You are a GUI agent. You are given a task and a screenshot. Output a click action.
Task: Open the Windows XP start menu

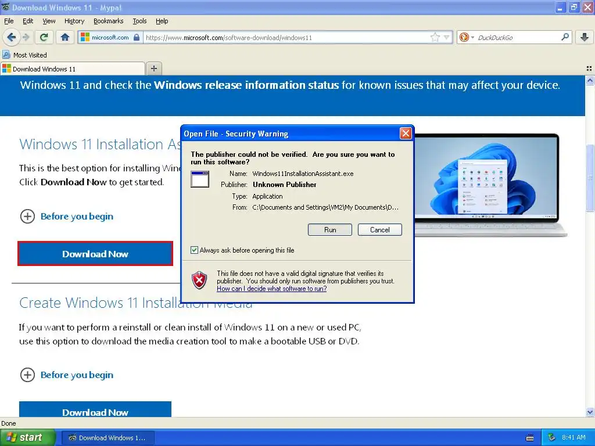[x=27, y=438]
